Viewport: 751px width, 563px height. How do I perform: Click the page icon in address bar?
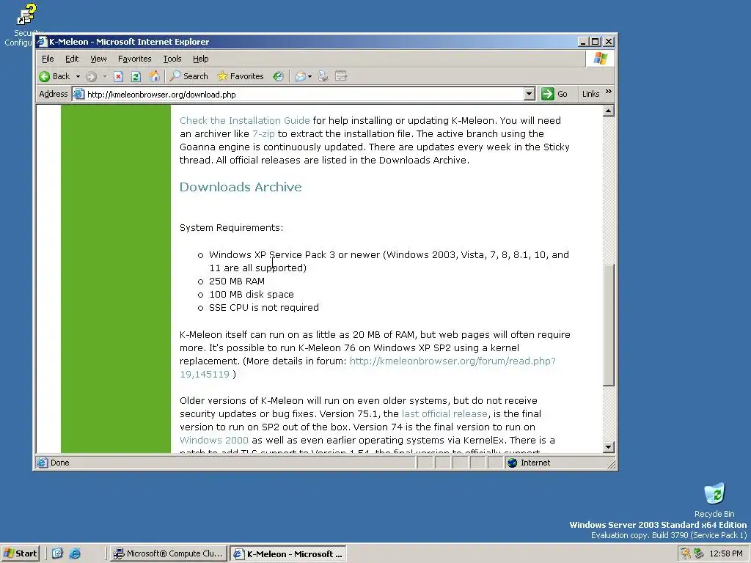tap(79, 95)
